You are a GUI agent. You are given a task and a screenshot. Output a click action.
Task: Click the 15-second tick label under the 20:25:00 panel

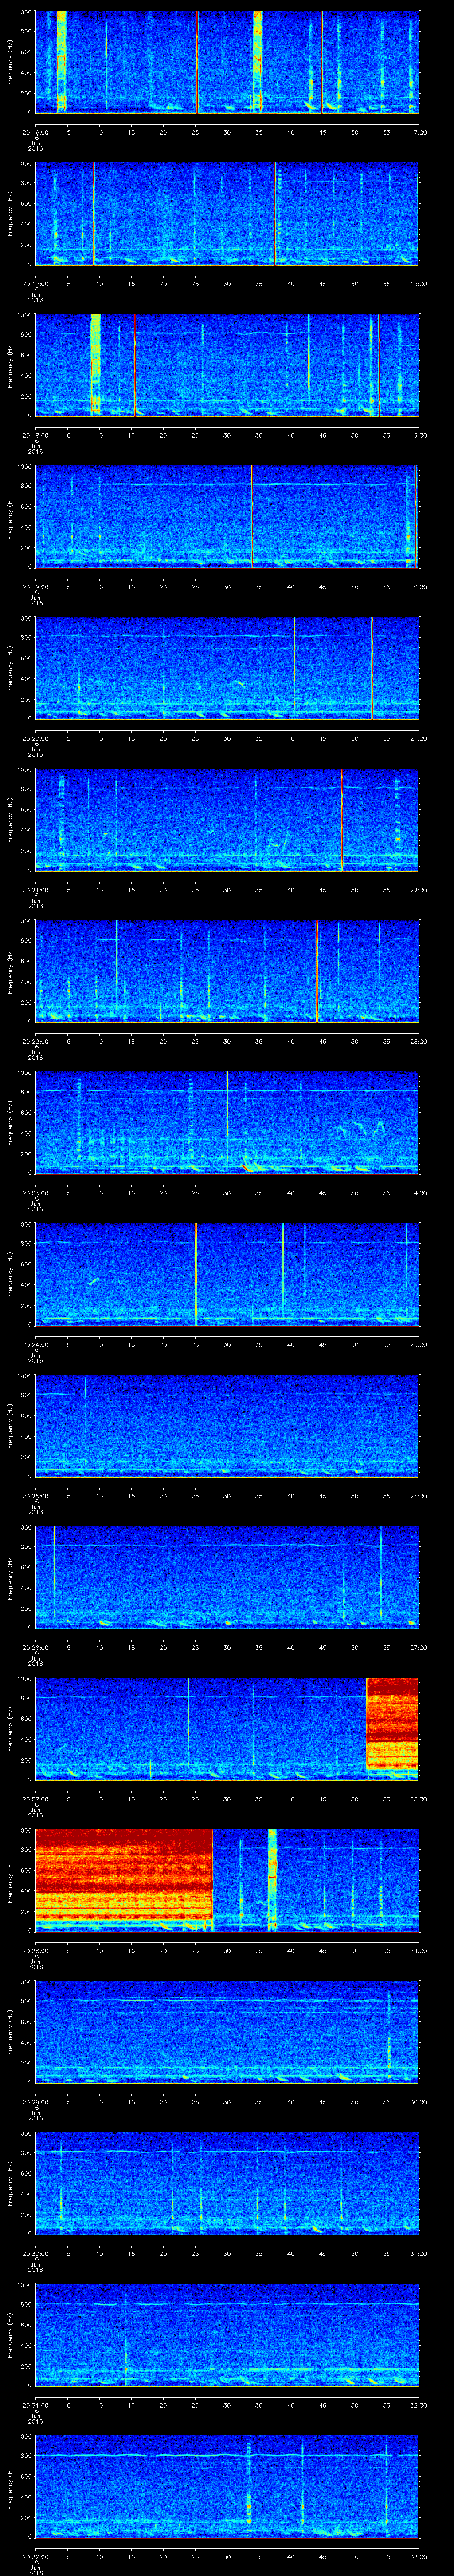(131, 1496)
